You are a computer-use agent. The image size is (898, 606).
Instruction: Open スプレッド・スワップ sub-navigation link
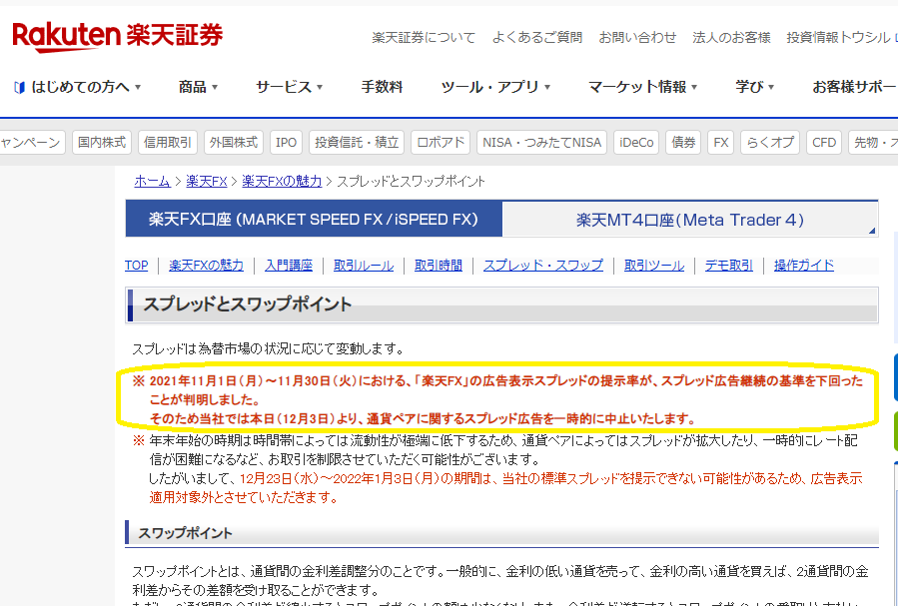[543, 266]
